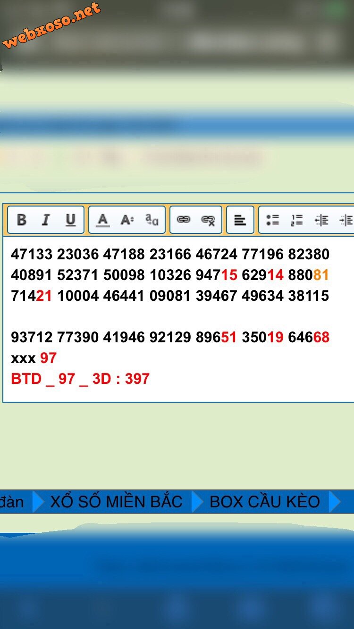The height and width of the screenshot is (629, 354).
Task: Click the number 10004 in the editor
Action: click(78, 296)
